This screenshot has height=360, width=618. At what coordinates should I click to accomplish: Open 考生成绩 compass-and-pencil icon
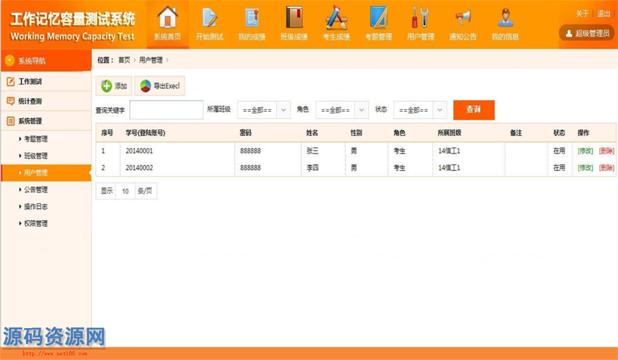[336, 18]
